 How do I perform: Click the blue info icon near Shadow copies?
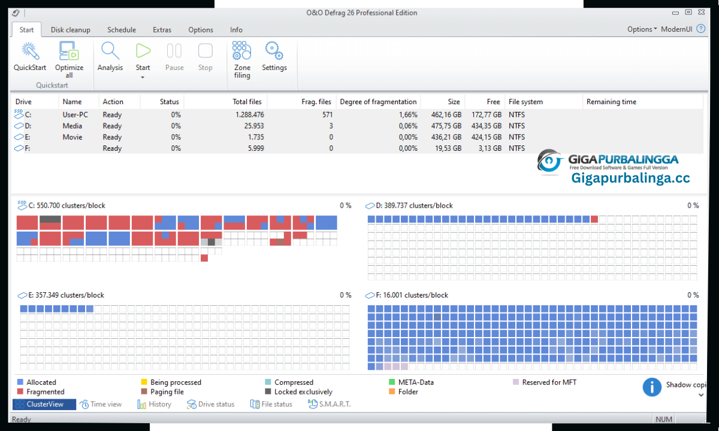[652, 387]
